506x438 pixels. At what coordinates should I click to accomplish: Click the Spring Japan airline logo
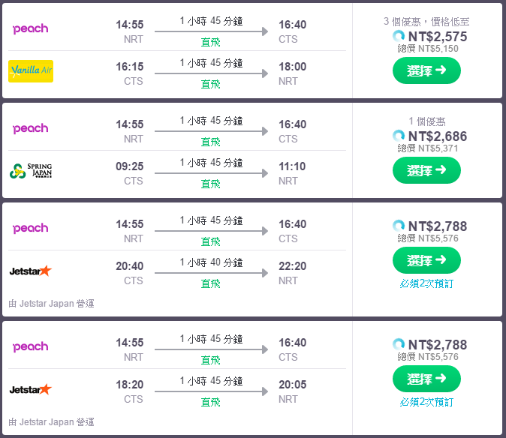click(x=31, y=171)
